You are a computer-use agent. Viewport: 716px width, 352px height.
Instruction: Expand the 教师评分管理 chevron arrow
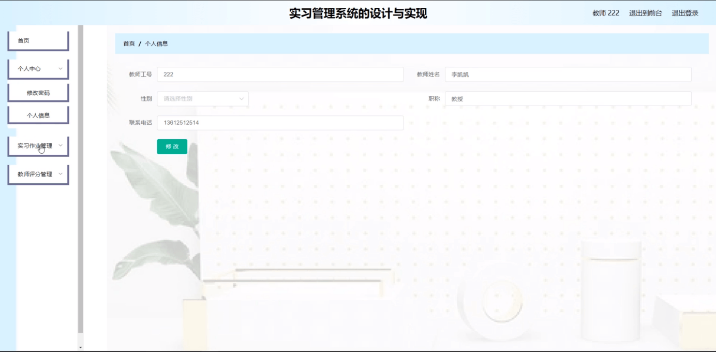click(61, 174)
